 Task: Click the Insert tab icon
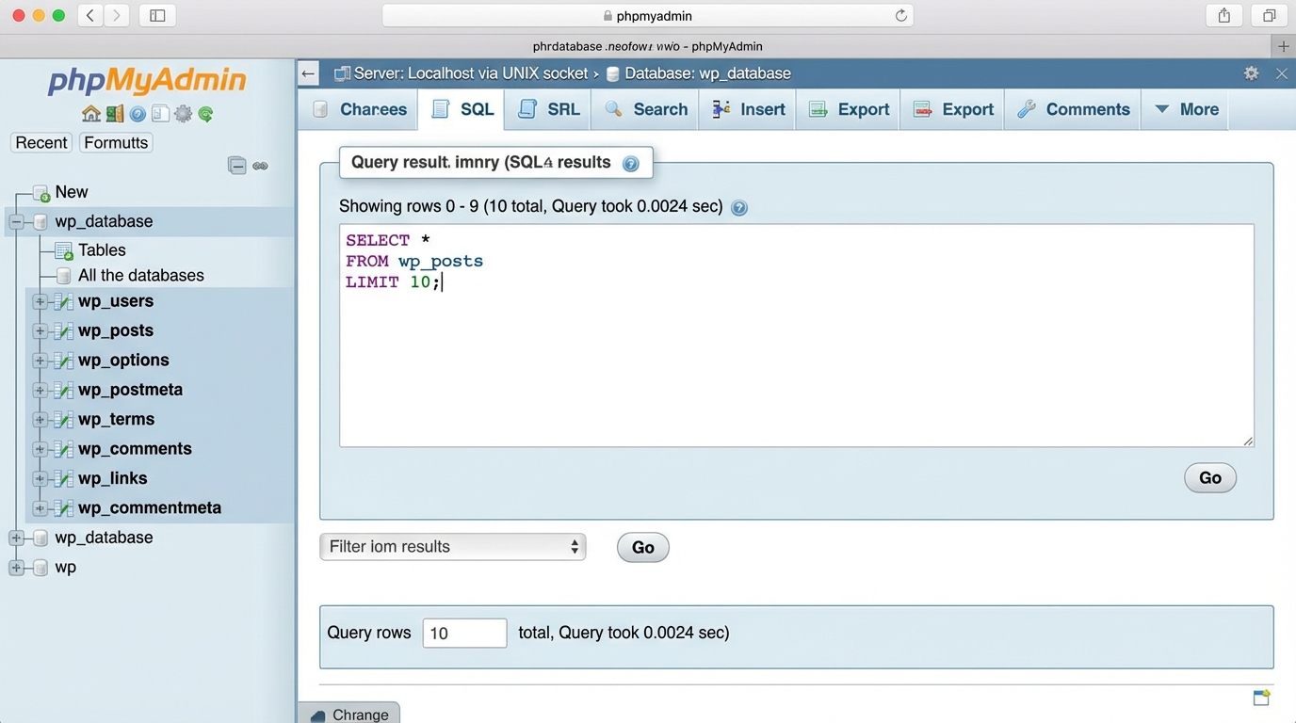point(720,109)
